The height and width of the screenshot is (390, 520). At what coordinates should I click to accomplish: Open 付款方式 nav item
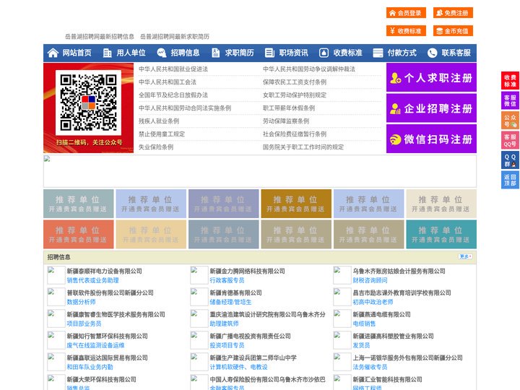pos(402,53)
